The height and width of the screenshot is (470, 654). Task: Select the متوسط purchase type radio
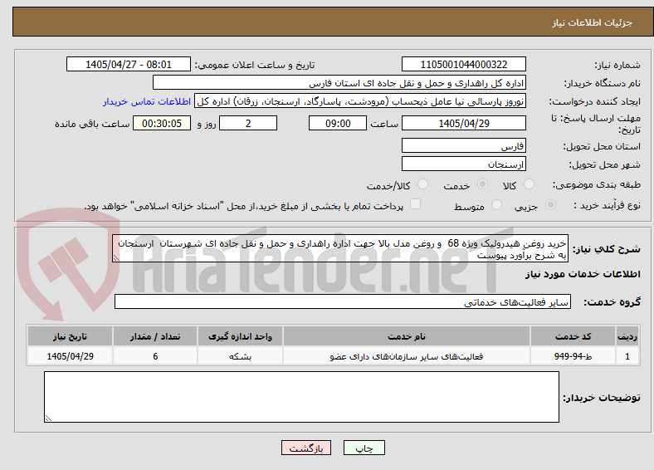coord(496,204)
